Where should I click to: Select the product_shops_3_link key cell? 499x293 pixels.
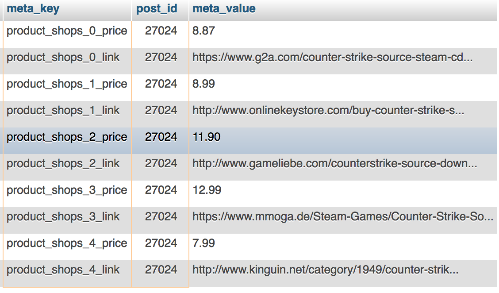pos(67,220)
